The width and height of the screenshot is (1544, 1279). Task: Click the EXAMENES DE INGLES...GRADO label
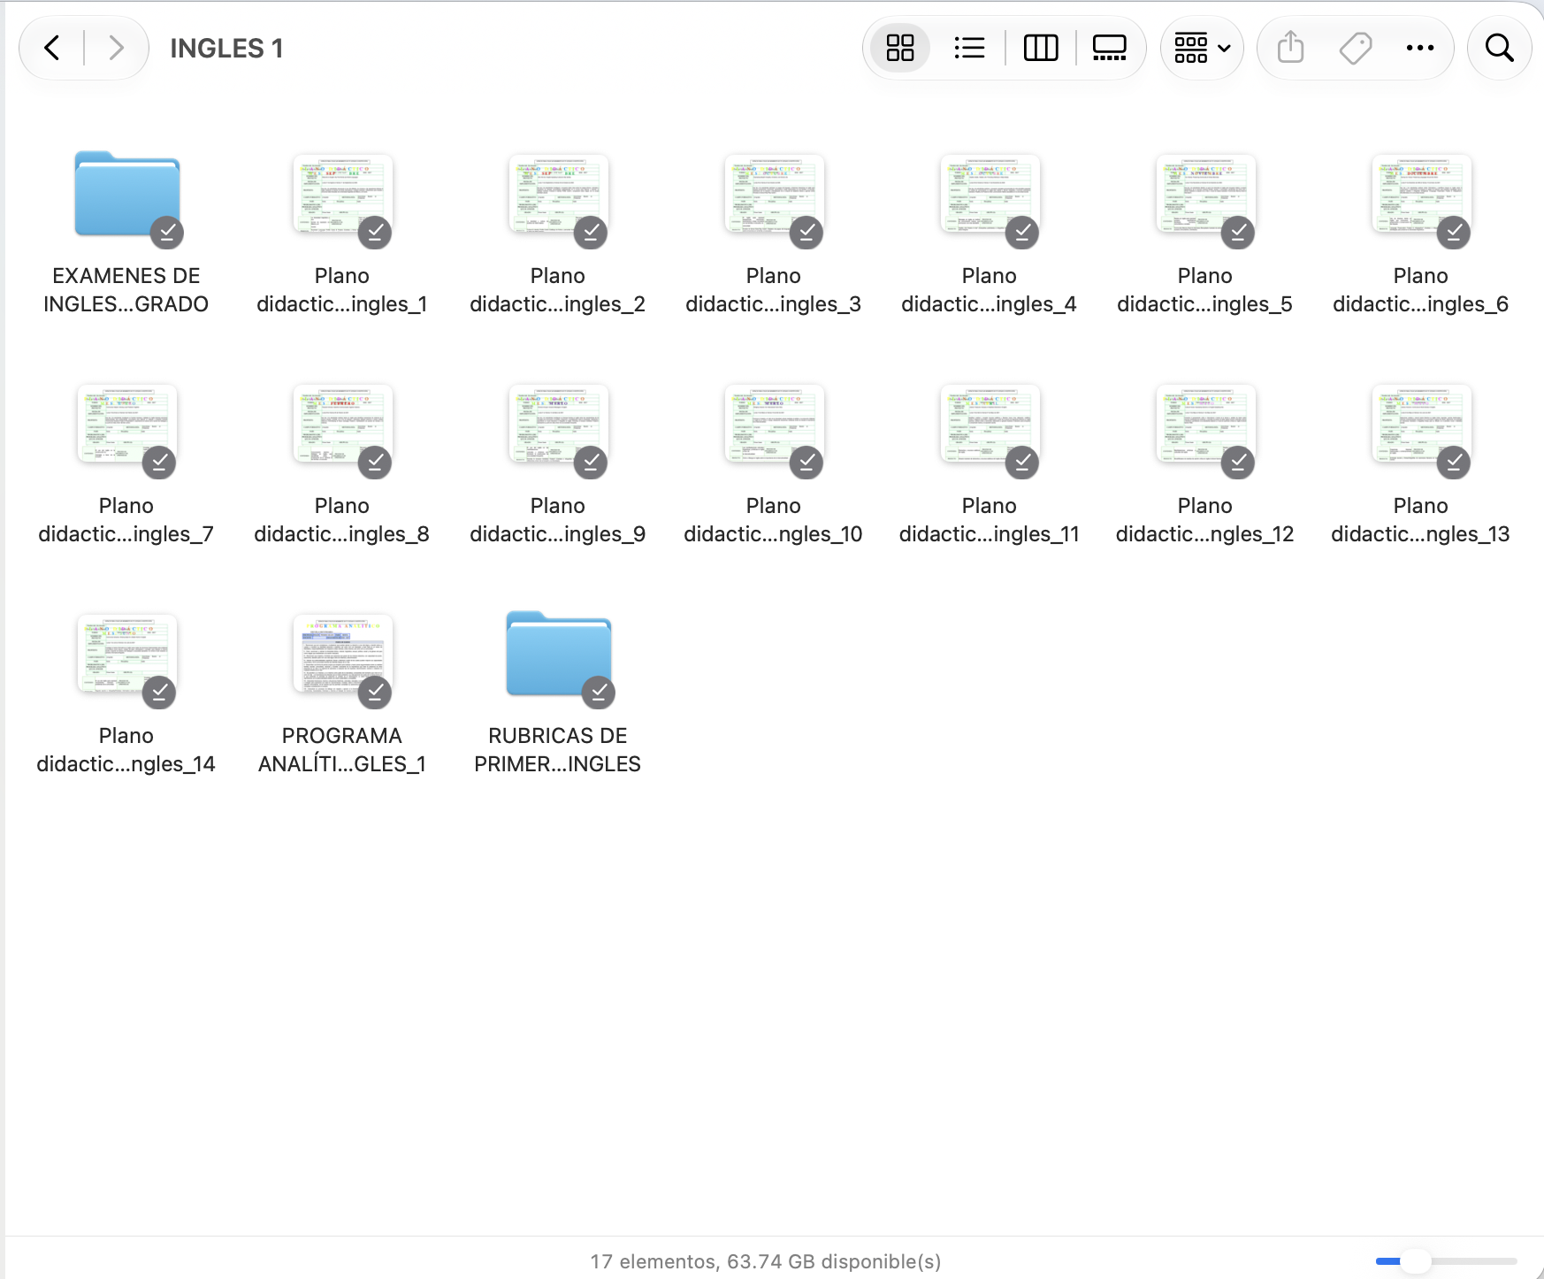[126, 290]
